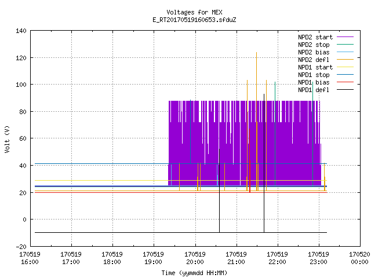Click the 'NPD2 start' legend label

[315, 37]
